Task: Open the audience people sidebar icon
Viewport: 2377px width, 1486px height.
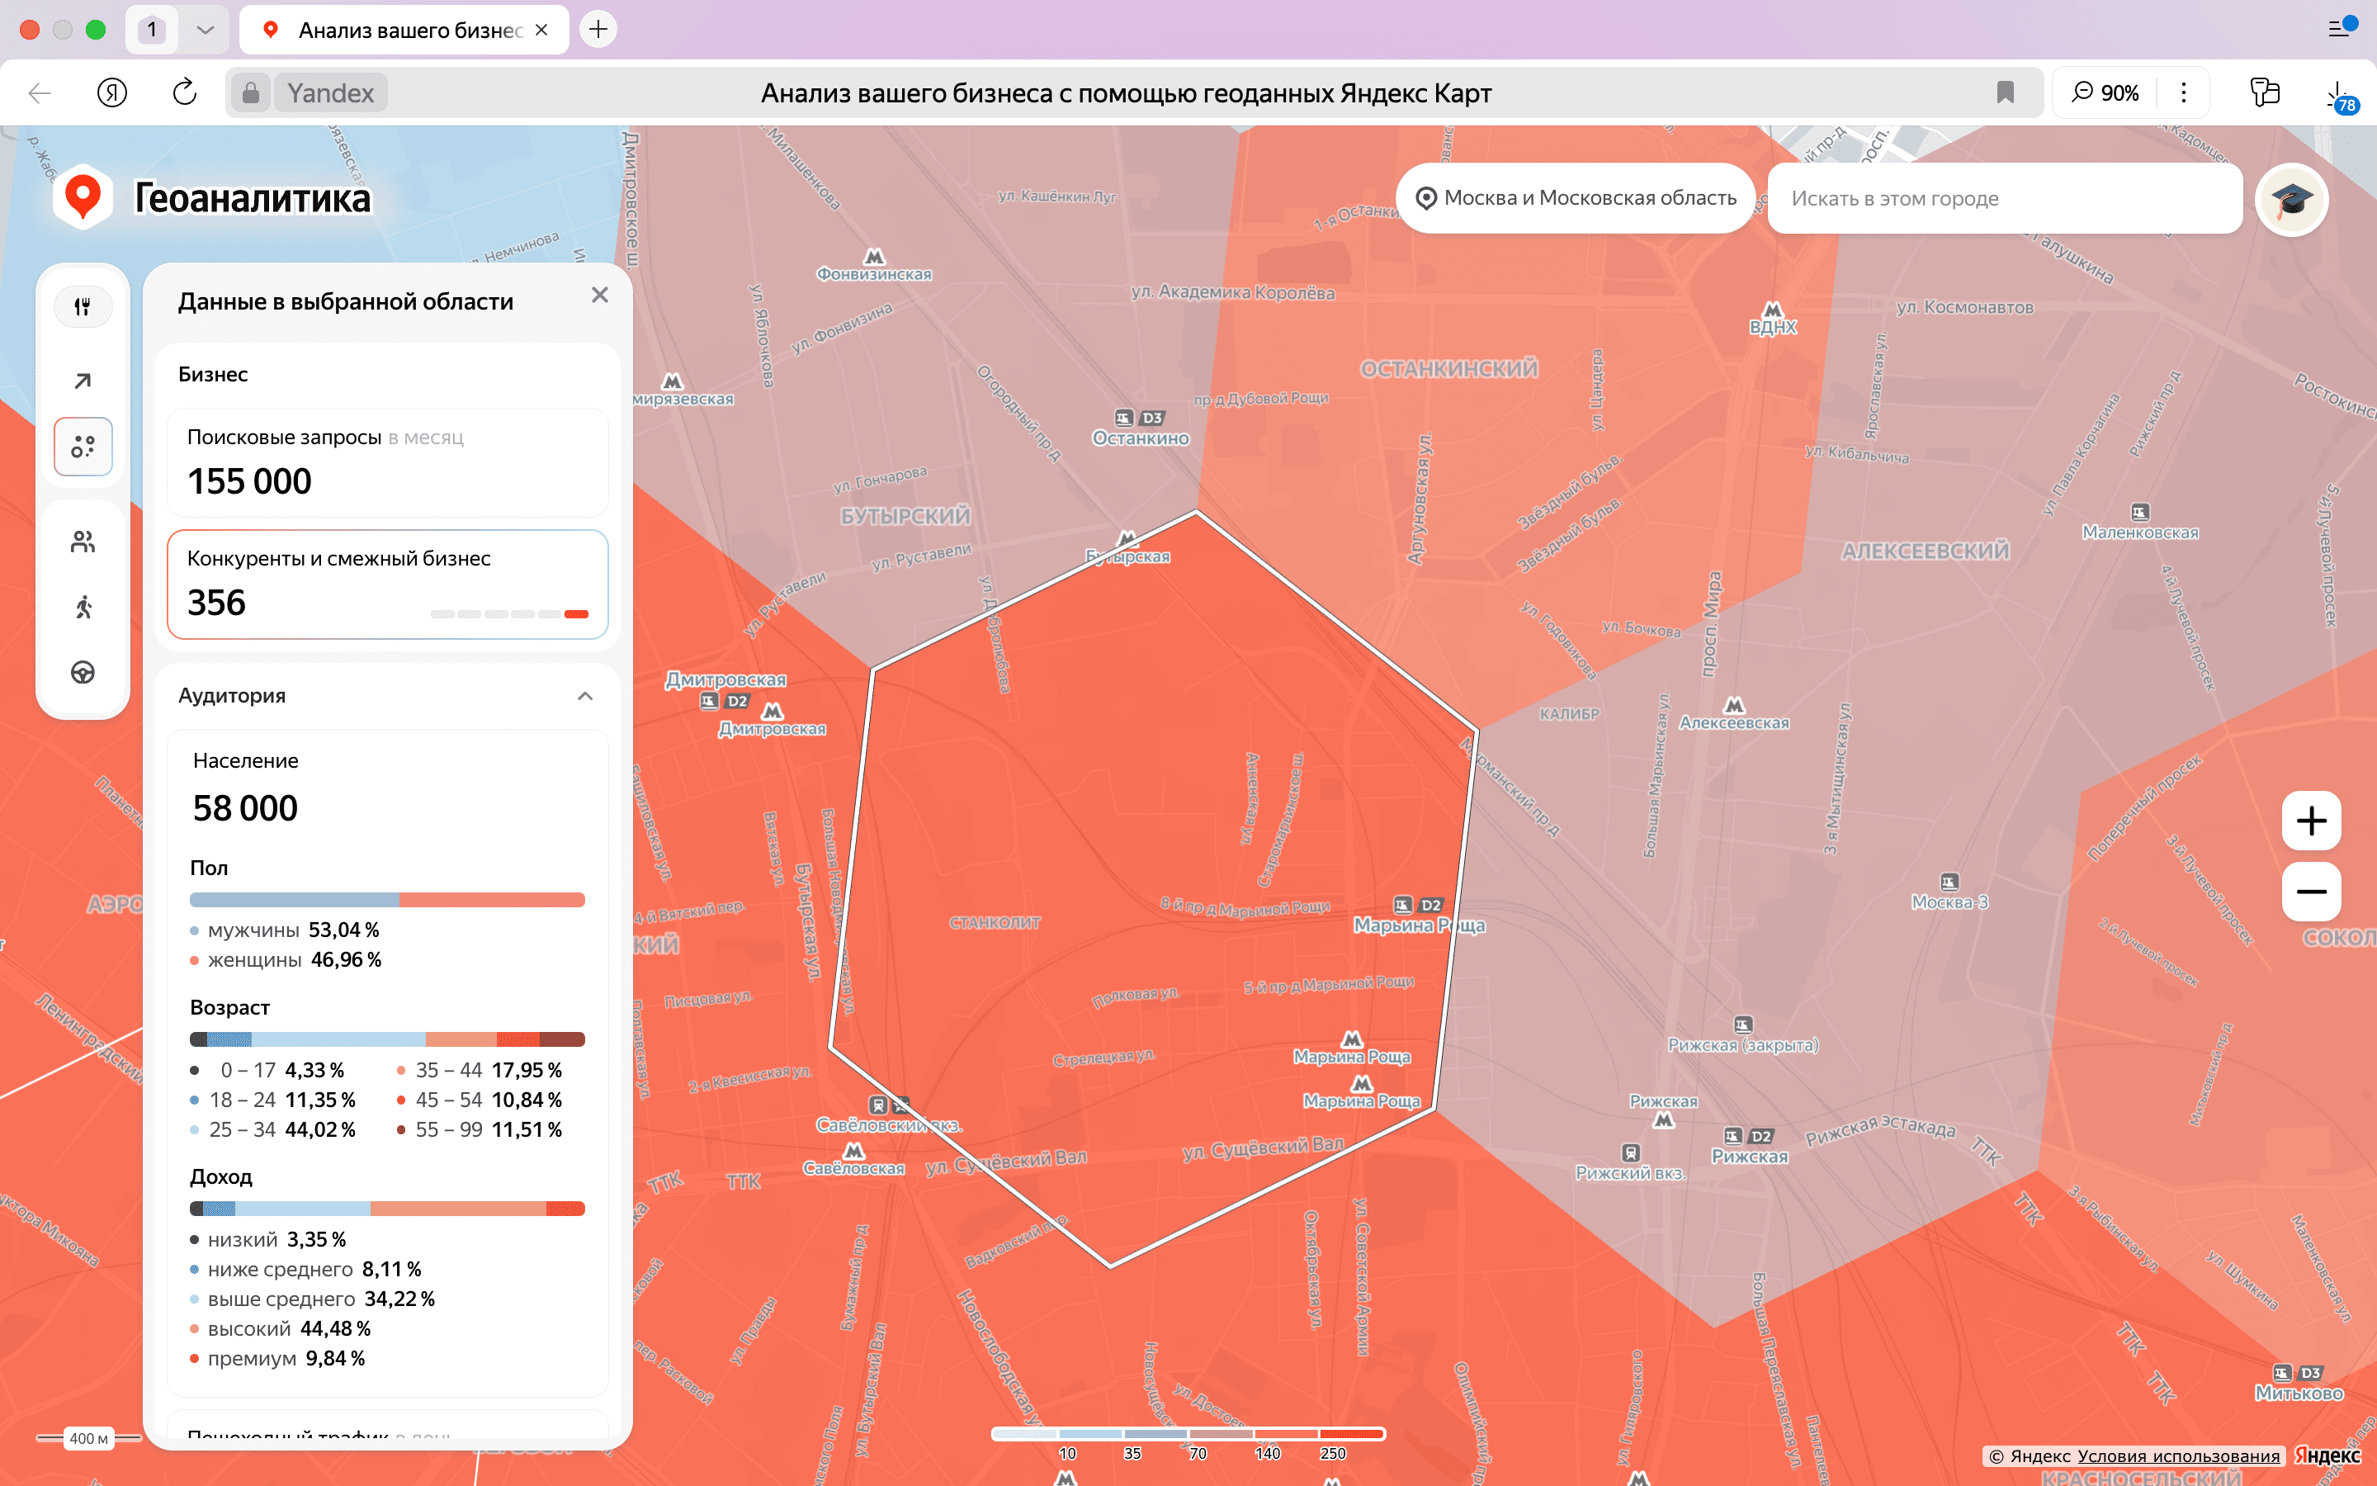Action: [x=83, y=542]
